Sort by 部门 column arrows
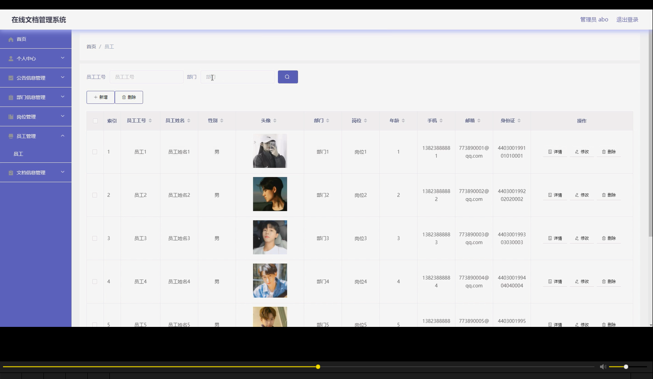Viewport: 653px width, 379px height. click(x=328, y=121)
